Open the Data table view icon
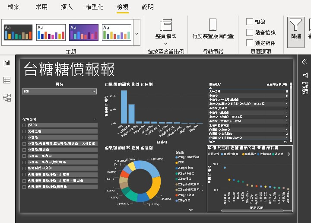311x223 pixels. (7, 80)
